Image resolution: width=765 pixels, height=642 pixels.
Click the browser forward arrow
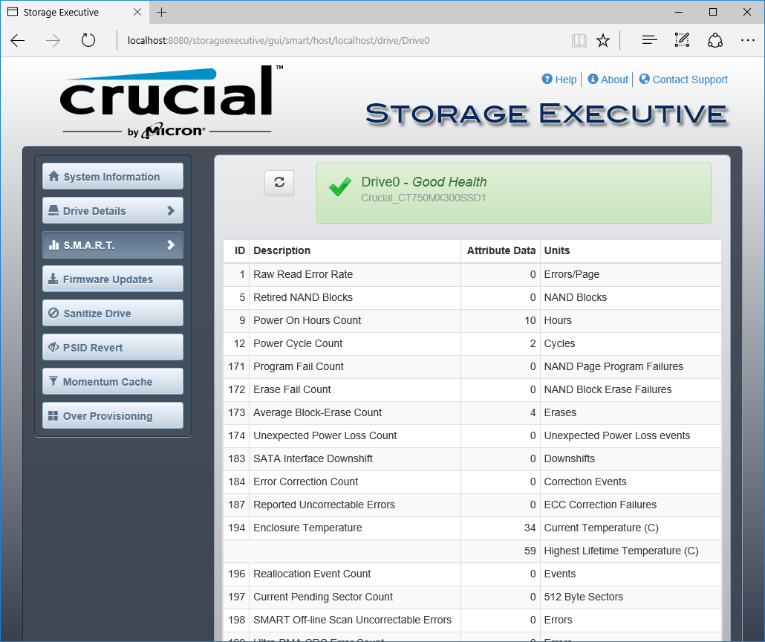coord(53,41)
